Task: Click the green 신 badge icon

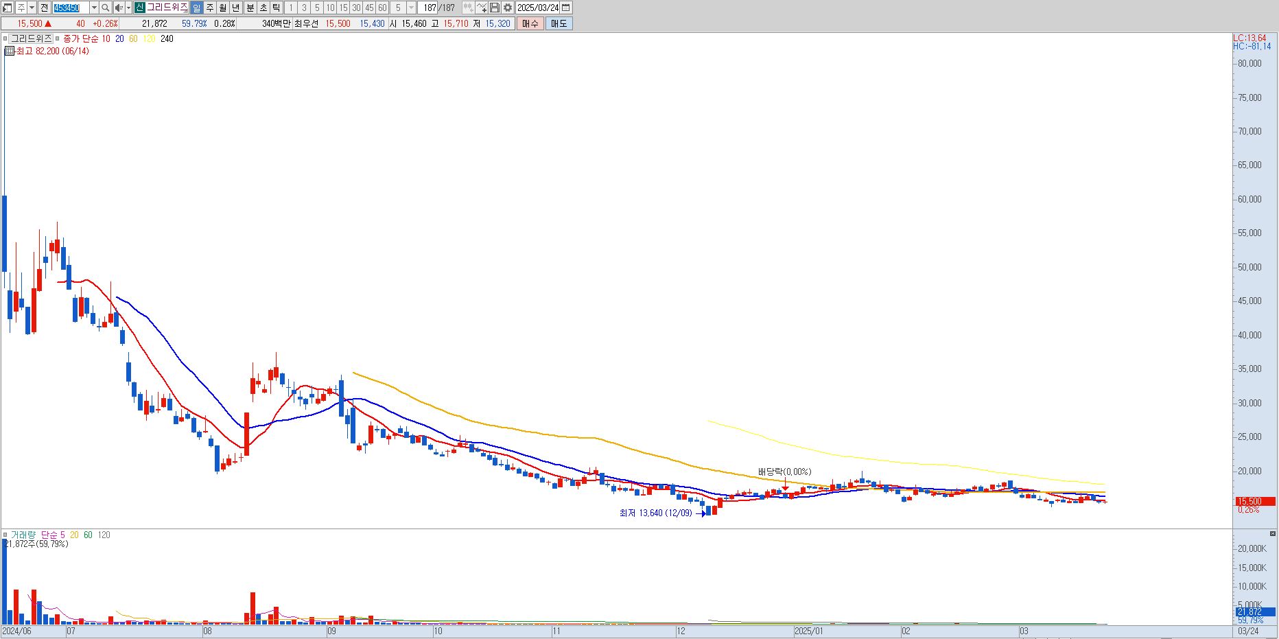Action: (x=140, y=8)
